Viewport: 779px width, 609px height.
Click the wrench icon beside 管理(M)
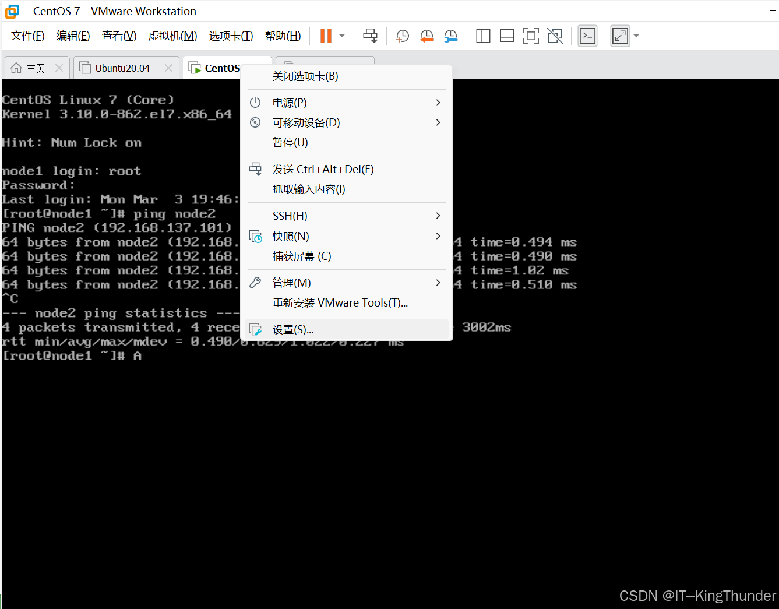pos(255,283)
